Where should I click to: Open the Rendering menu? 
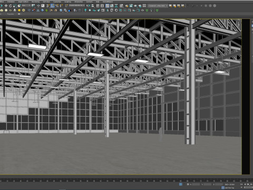click(35, 2)
